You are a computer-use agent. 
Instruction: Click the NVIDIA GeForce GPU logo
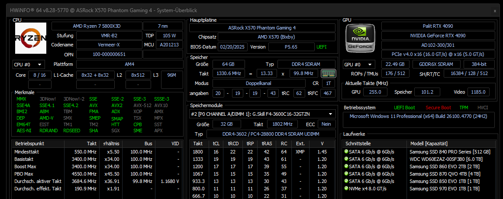point(360,38)
